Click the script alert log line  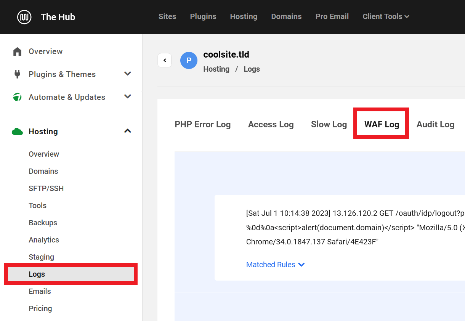355,228
